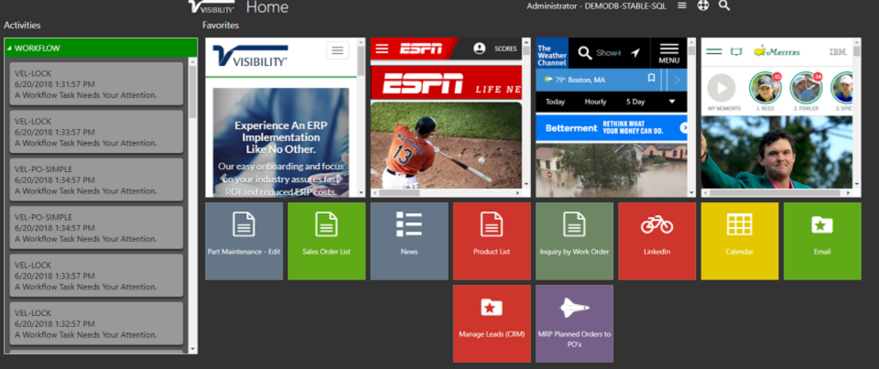Open the News favorites tile

pos(409,241)
